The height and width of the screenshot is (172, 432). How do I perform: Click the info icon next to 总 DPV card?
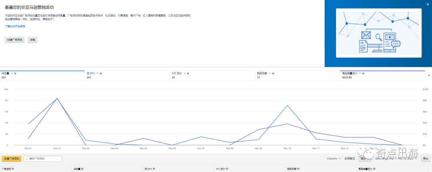click(101, 73)
